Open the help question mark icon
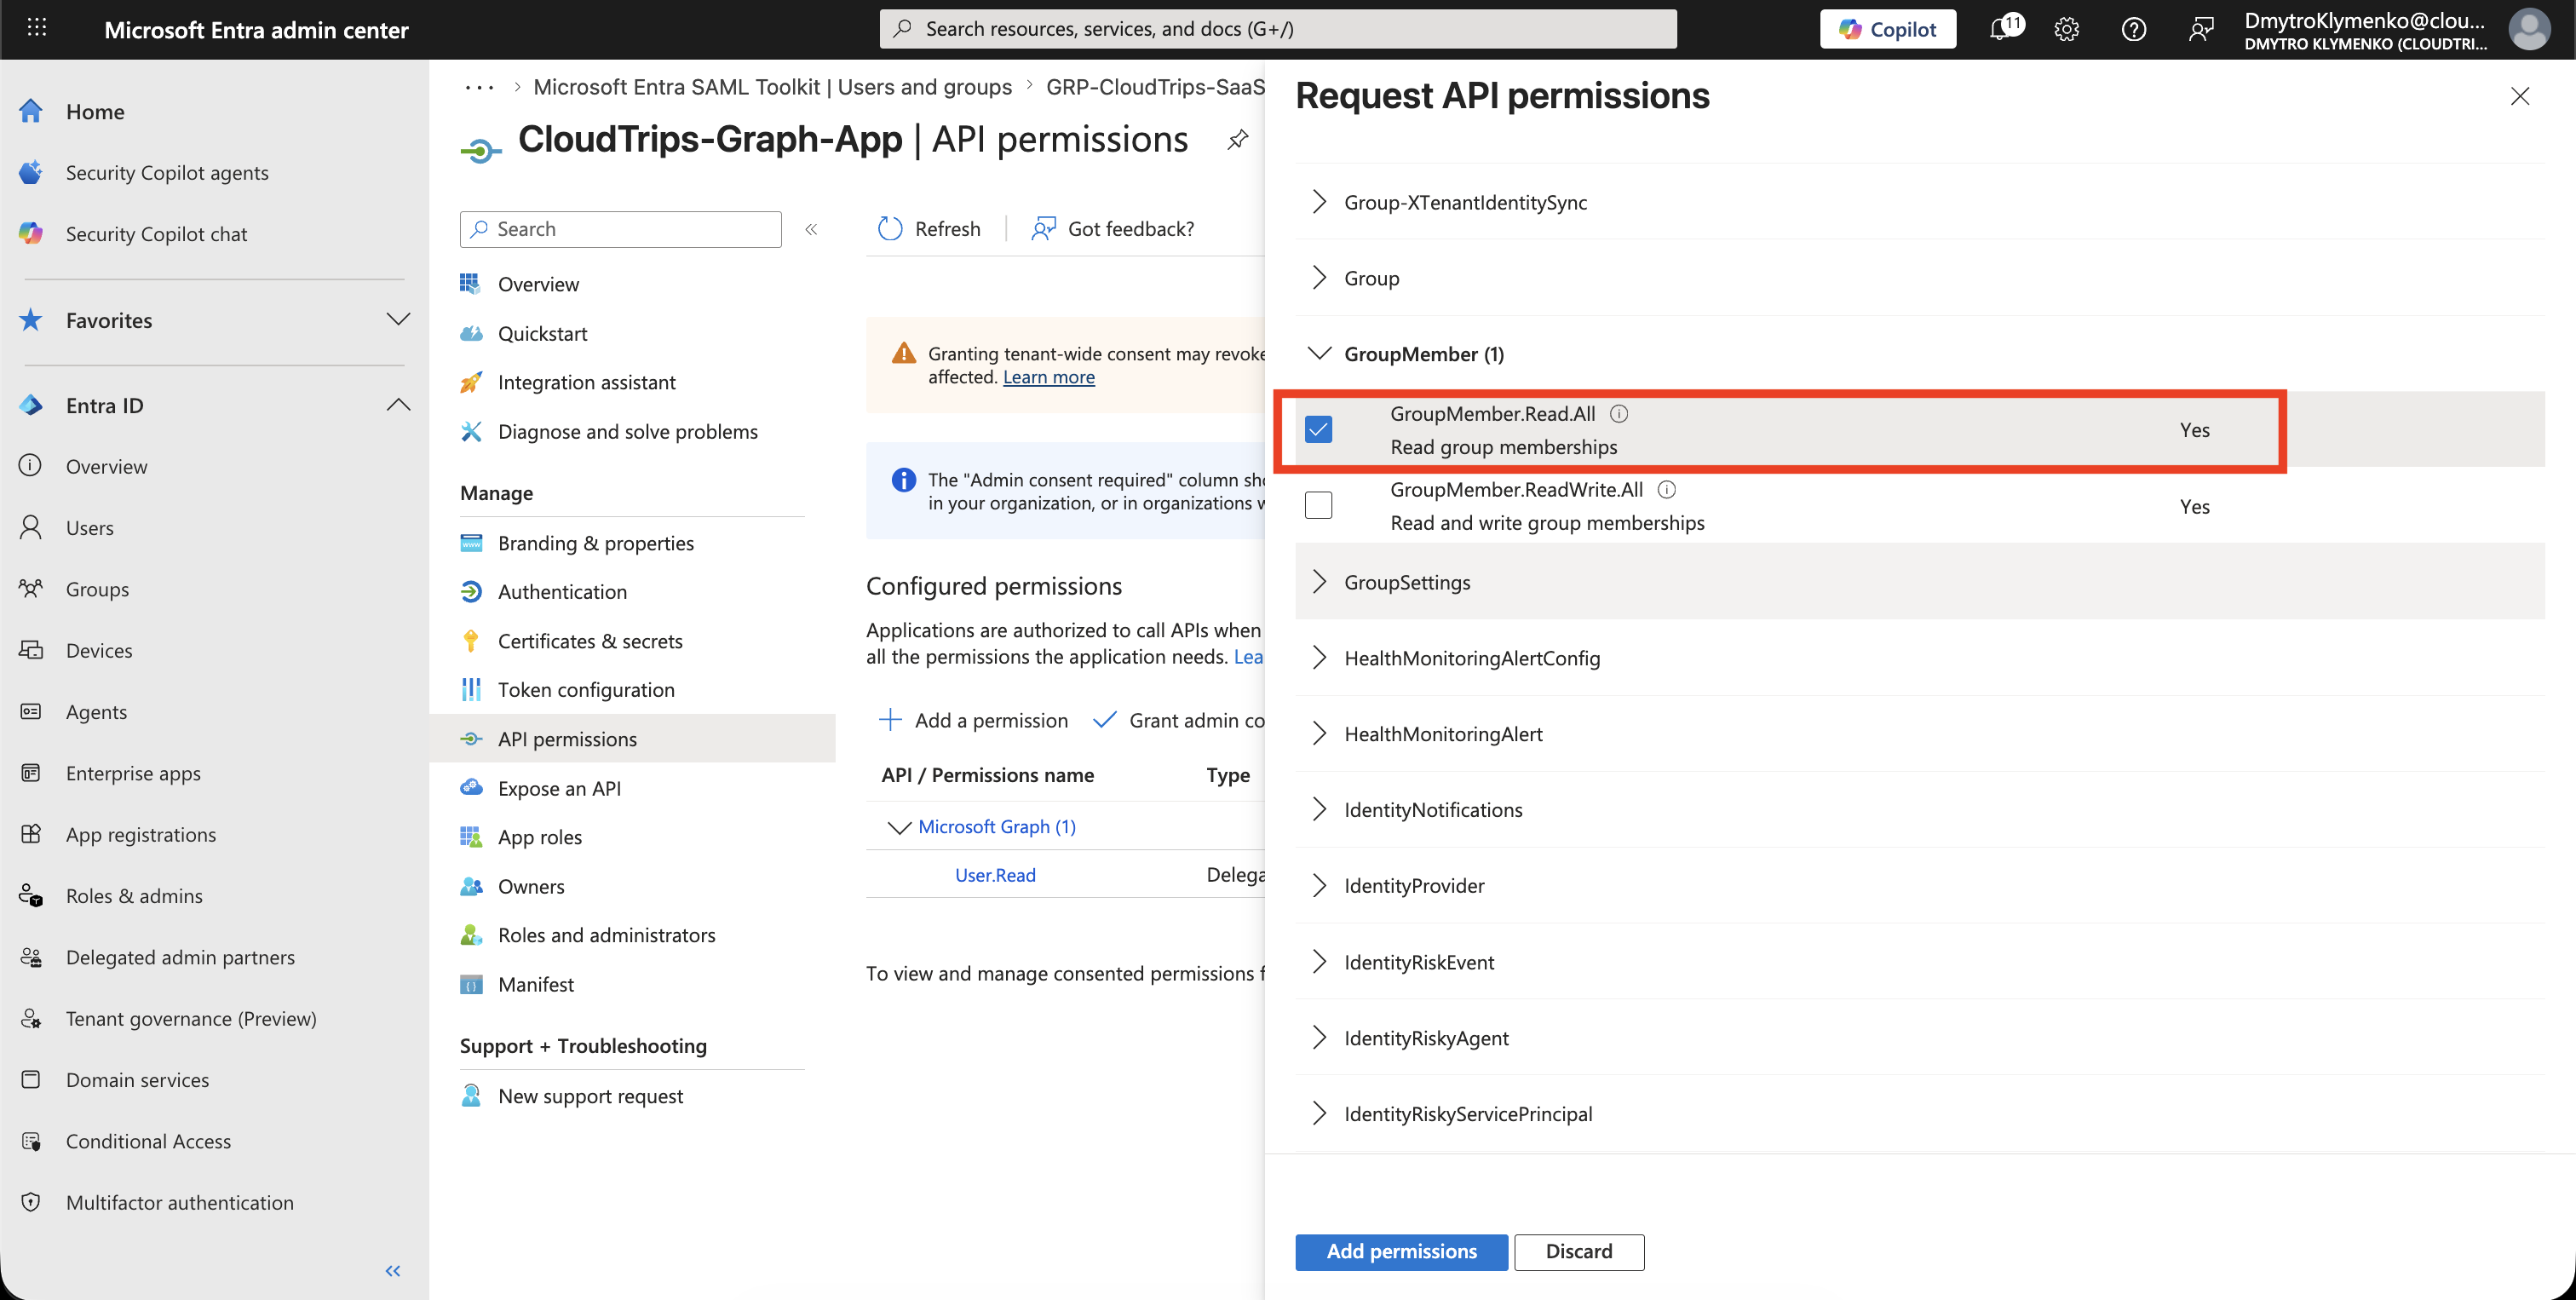The width and height of the screenshot is (2576, 1300). (2134, 29)
